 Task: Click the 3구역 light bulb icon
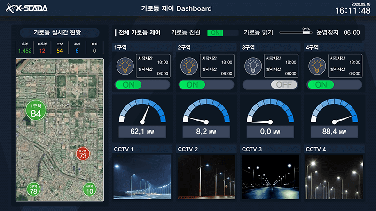[253, 66]
